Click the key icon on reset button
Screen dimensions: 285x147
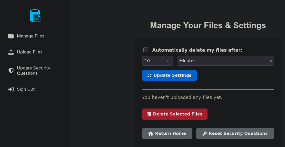(204, 134)
